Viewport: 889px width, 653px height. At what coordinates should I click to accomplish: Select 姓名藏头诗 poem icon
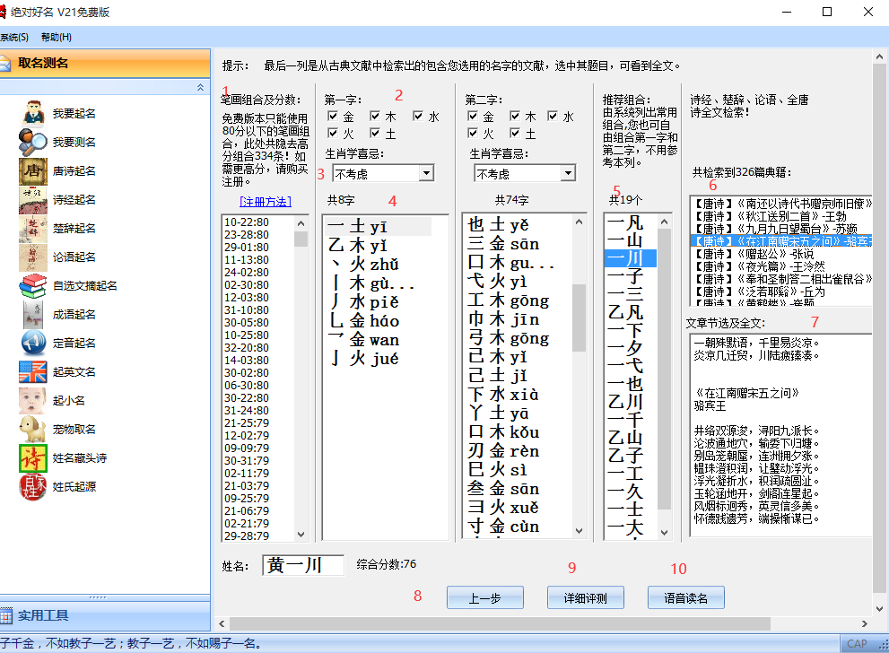point(33,458)
